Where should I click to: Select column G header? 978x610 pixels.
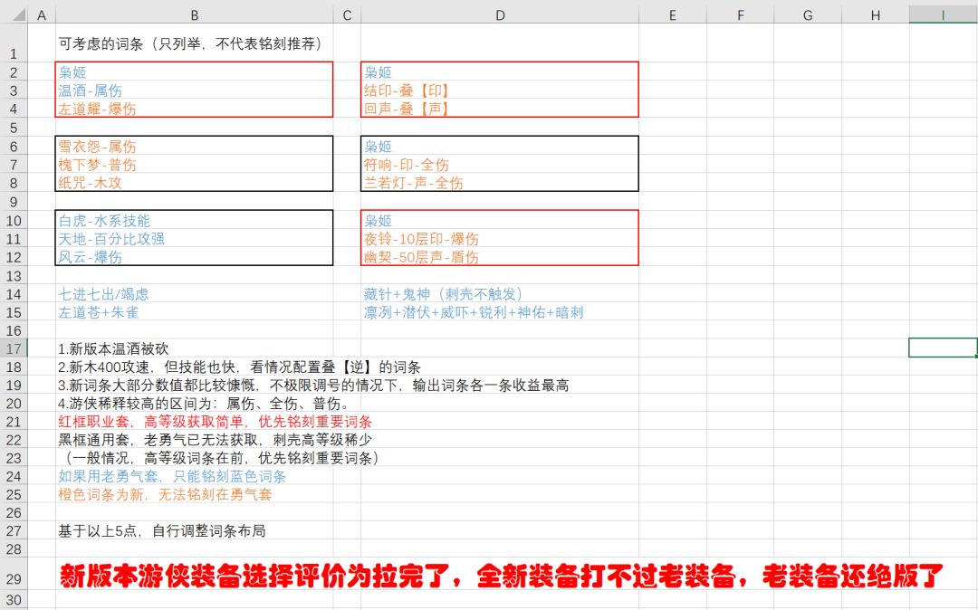pyautogui.click(x=808, y=15)
